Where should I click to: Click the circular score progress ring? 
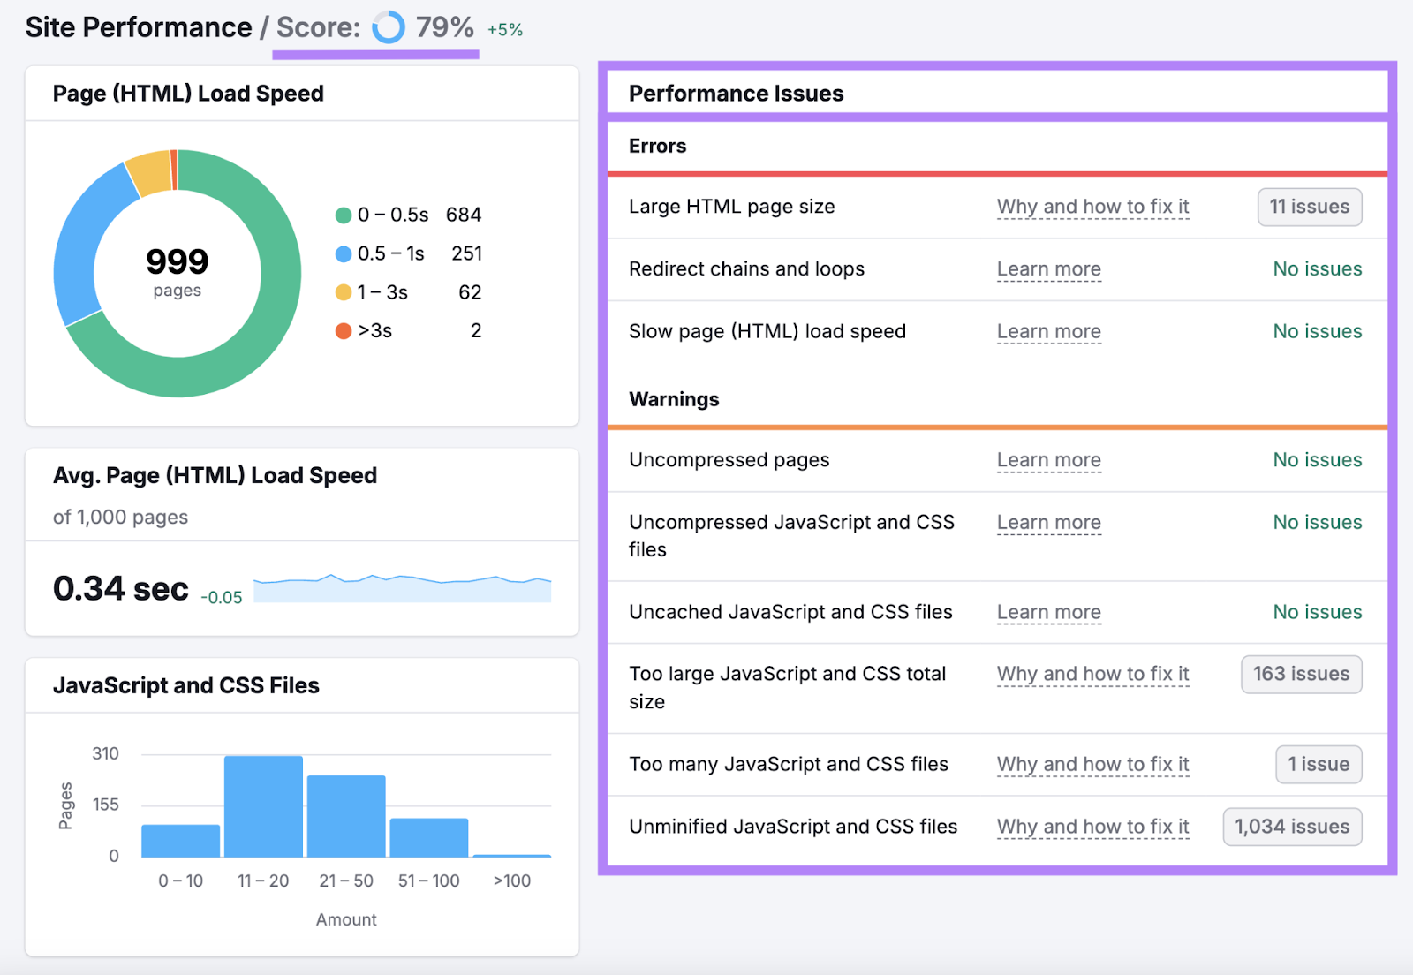[x=389, y=28]
